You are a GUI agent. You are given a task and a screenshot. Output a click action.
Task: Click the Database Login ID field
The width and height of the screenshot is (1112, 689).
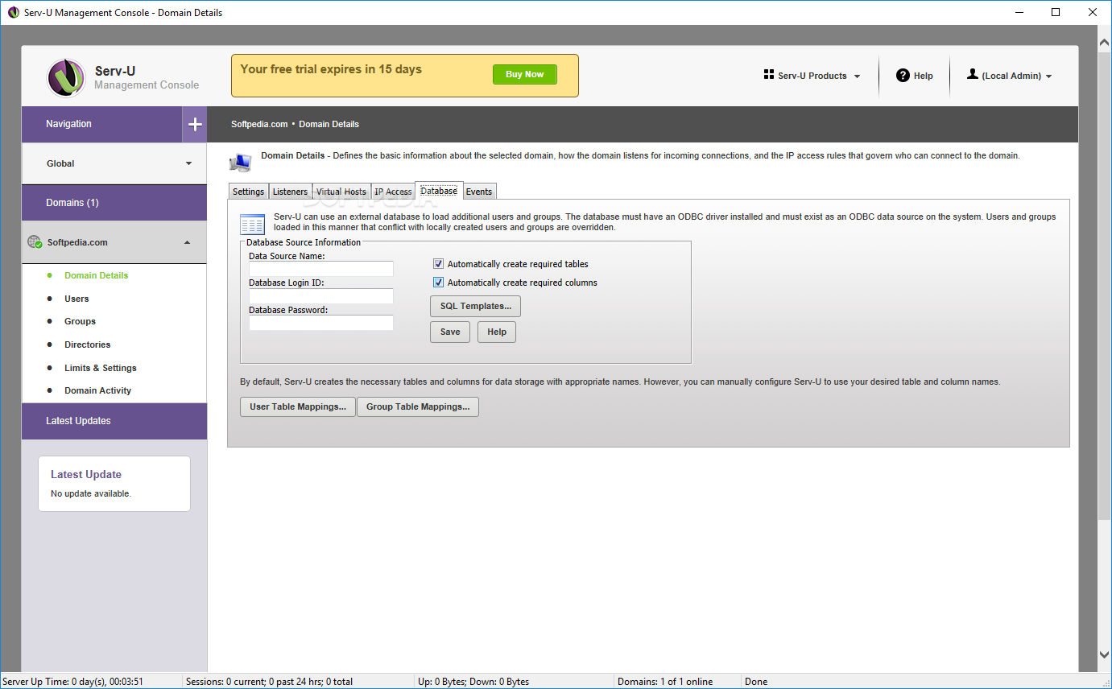pos(321,296)
